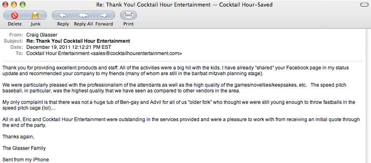
Task: Click the sender name Craig Glasser
Action: tap(42, 35)
